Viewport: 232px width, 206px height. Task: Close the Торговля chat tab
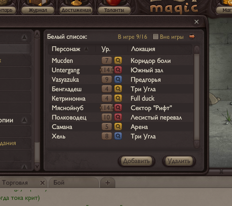pos(42,183)
